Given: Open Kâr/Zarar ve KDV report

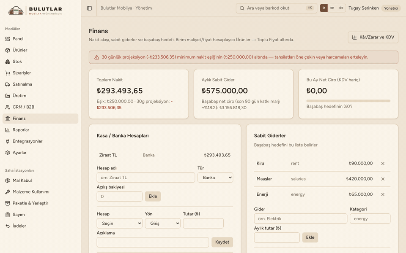Looking at the screenshot, I should click(x=373, y=37).
